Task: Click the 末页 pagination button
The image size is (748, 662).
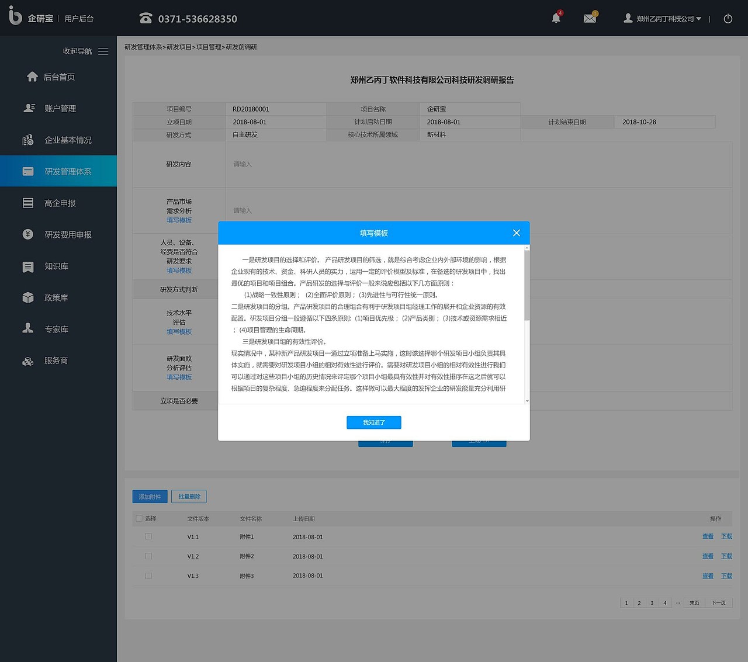Action: pyautogui.click(x=694, y=603)
